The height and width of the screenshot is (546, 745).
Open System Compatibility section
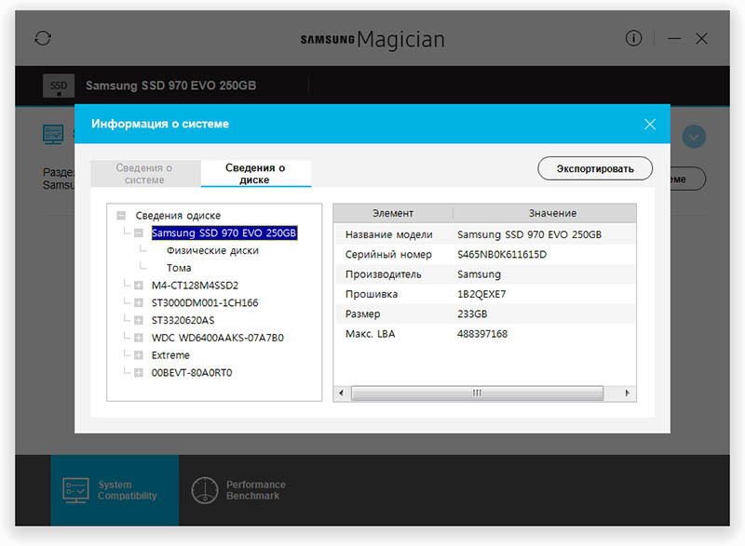[115, 490]
